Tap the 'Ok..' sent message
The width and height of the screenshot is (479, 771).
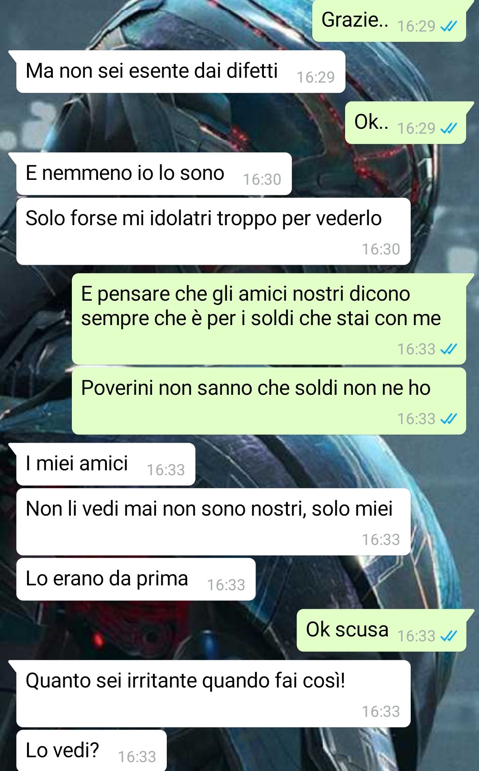tap(405, 123)
